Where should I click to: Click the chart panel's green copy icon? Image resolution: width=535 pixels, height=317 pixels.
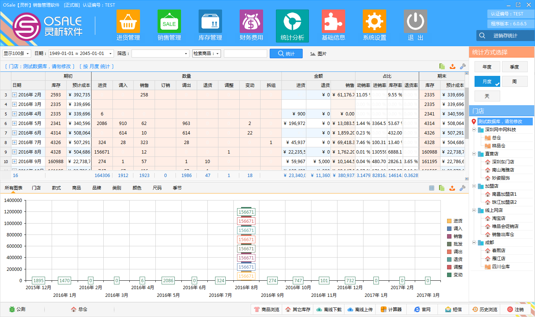pyautogui.click(x=442, y=188)
